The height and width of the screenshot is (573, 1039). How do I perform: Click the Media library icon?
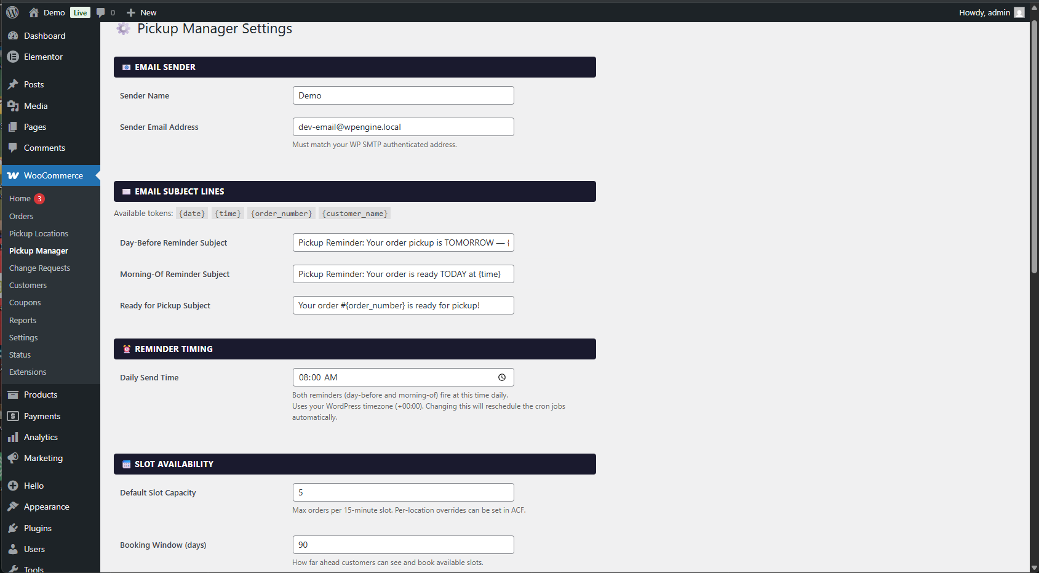[x=13, y=106]
